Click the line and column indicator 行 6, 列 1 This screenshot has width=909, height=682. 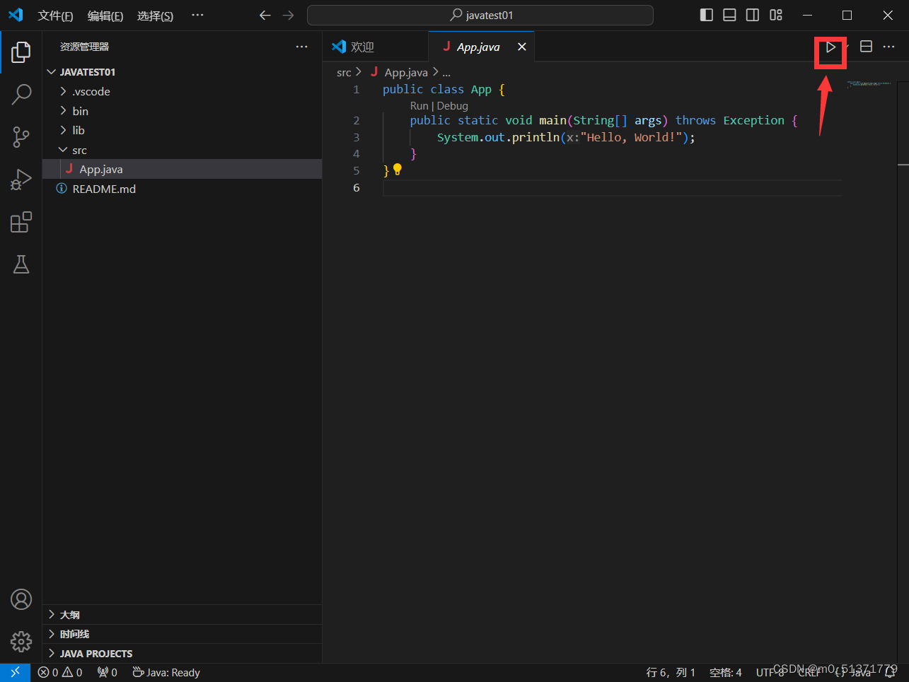click(671, 672)
